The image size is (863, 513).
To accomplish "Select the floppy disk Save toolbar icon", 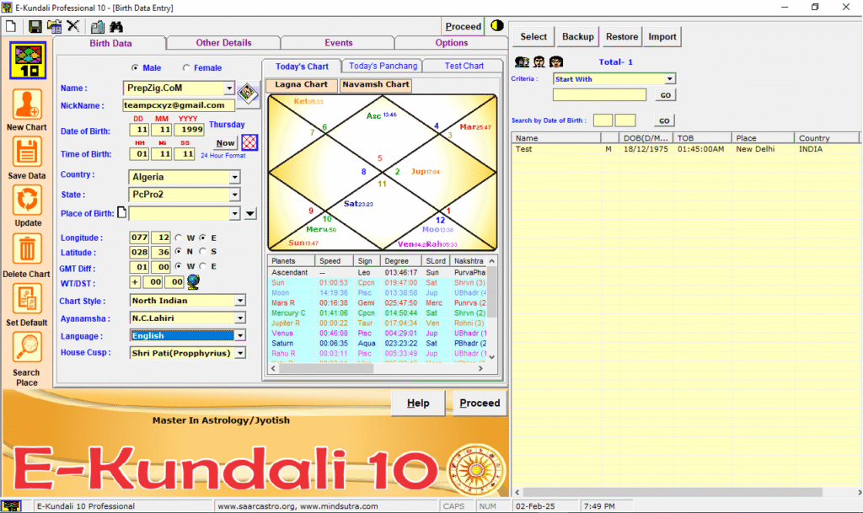I will coord(35,26).
